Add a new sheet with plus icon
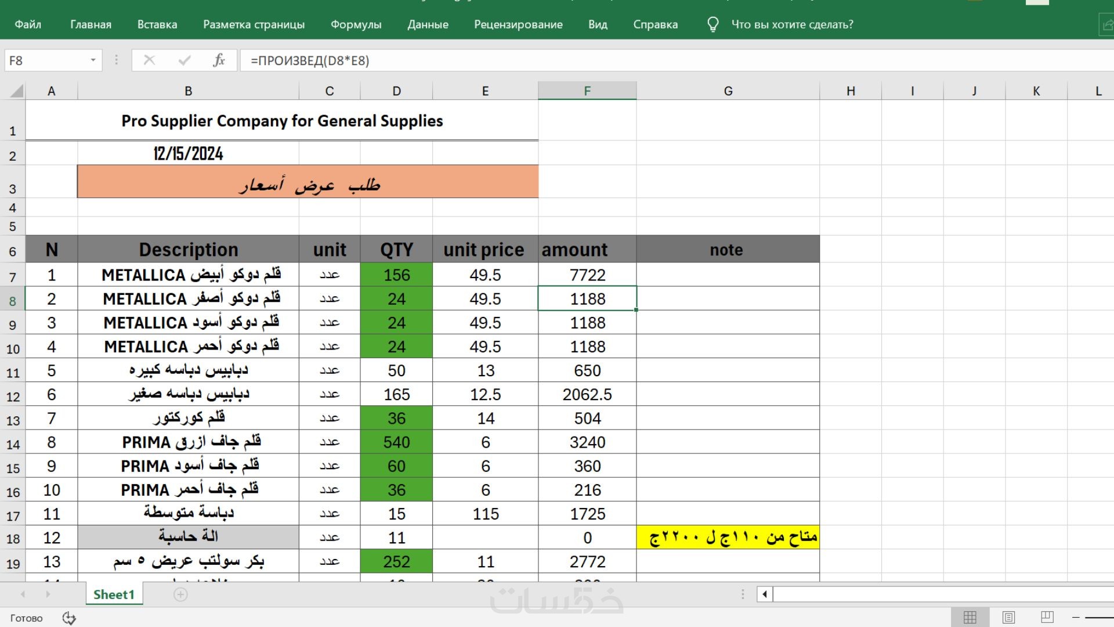The image size is (1114, 627). (x=180, y=594)
